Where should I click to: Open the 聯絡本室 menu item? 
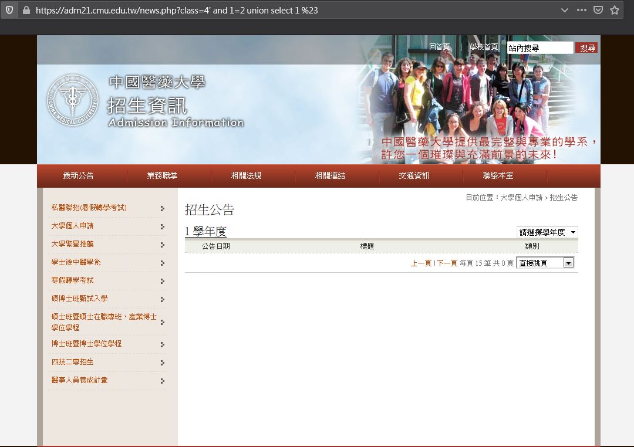tap(498, 175)
